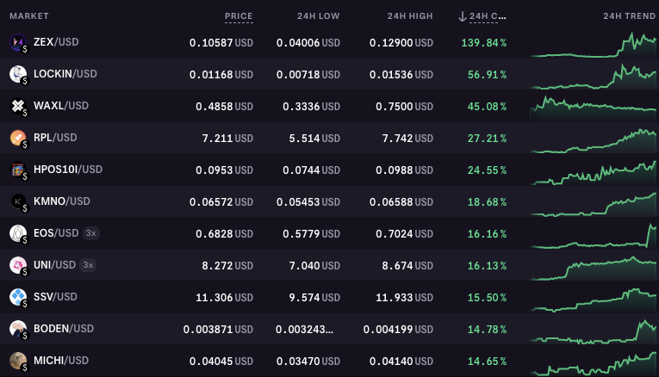
Task: Open the MICHI/USD market
Action: point(61,361)
